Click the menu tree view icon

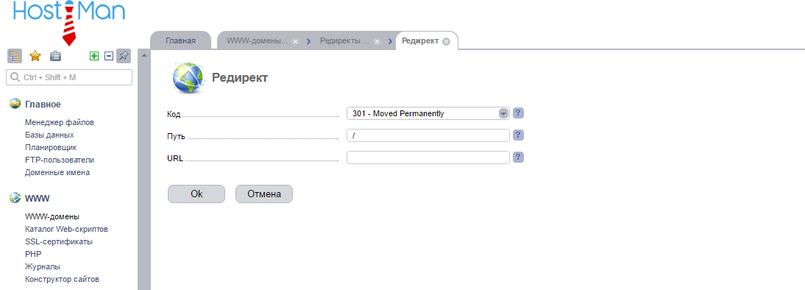click(15, 56)
